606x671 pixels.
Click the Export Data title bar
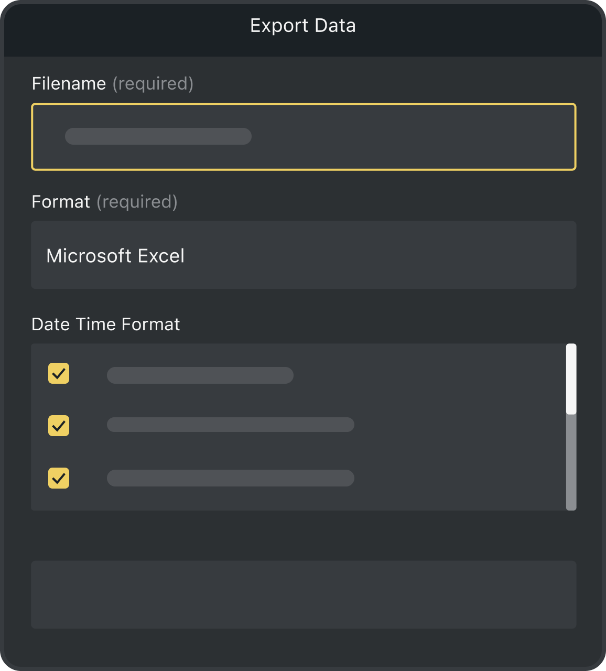tap(303, 25)
